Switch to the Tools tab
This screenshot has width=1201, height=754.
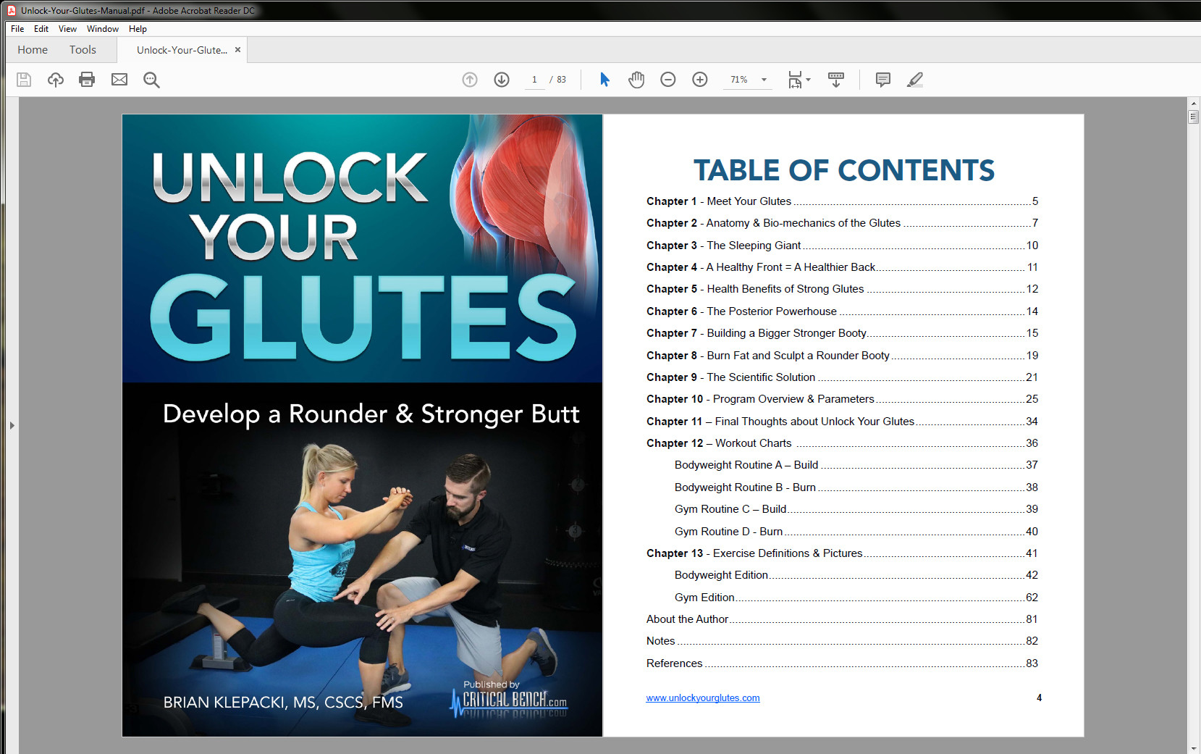click(82, 49)
